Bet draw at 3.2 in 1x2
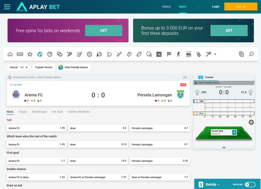Screen dimensions: 261x189 tap(98, 128)
